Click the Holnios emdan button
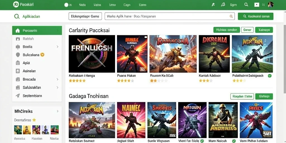Image resolution: width=286 pixels, height=143 pixels. 227,30
